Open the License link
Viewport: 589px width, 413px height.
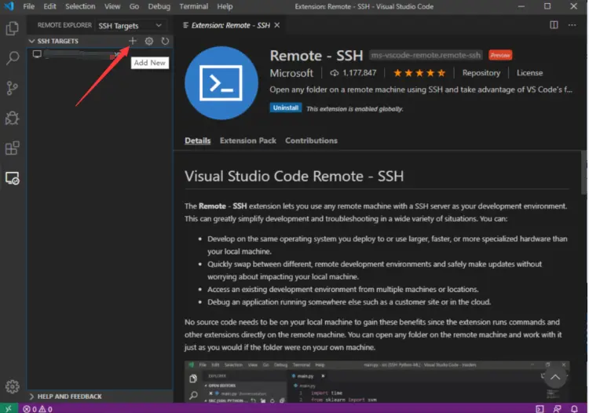(529, 73)
